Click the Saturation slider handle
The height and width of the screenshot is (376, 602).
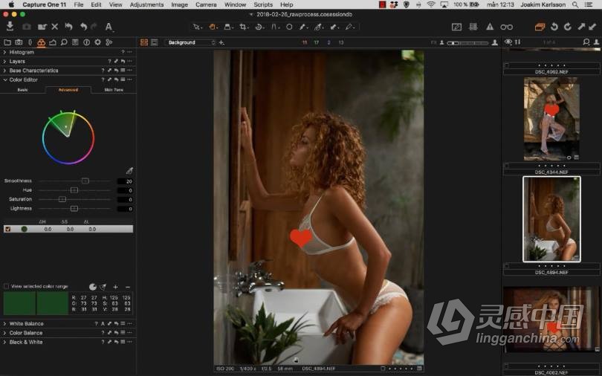62,199
